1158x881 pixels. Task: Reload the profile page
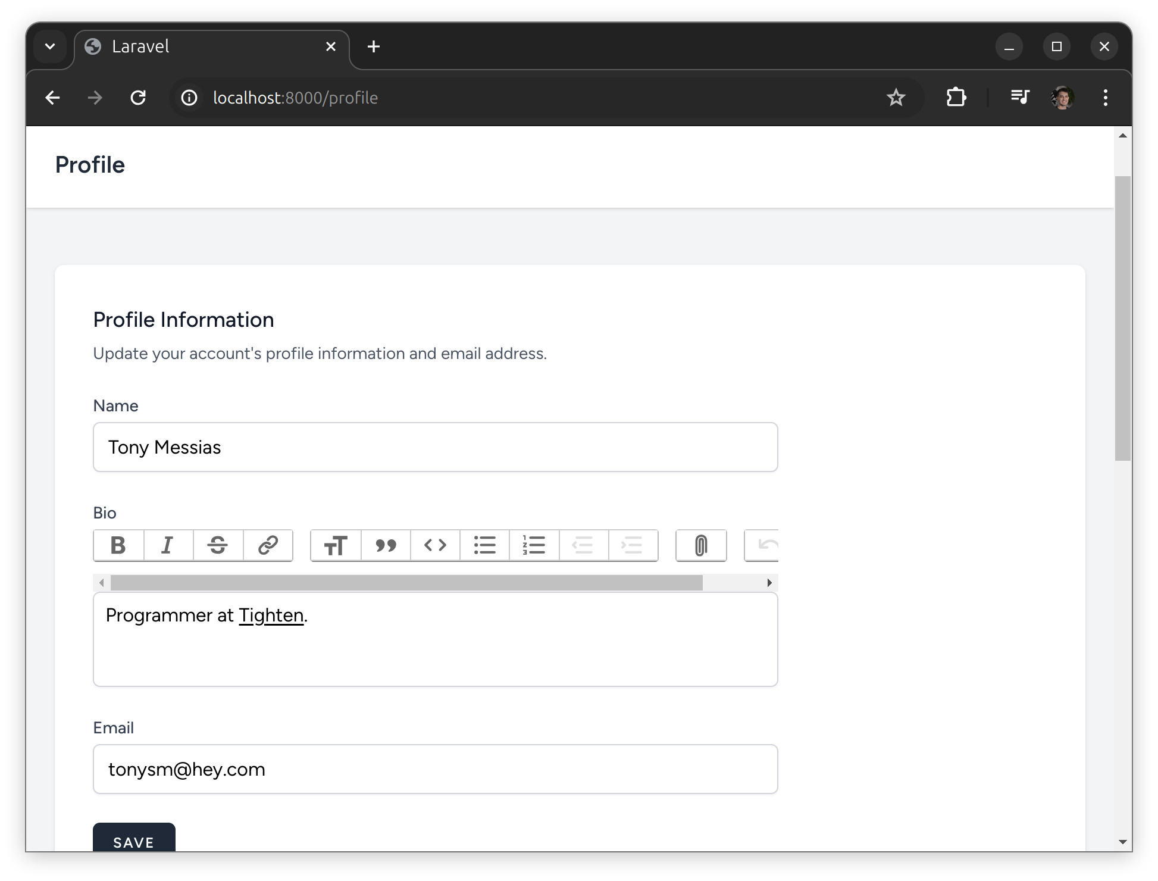138,98
